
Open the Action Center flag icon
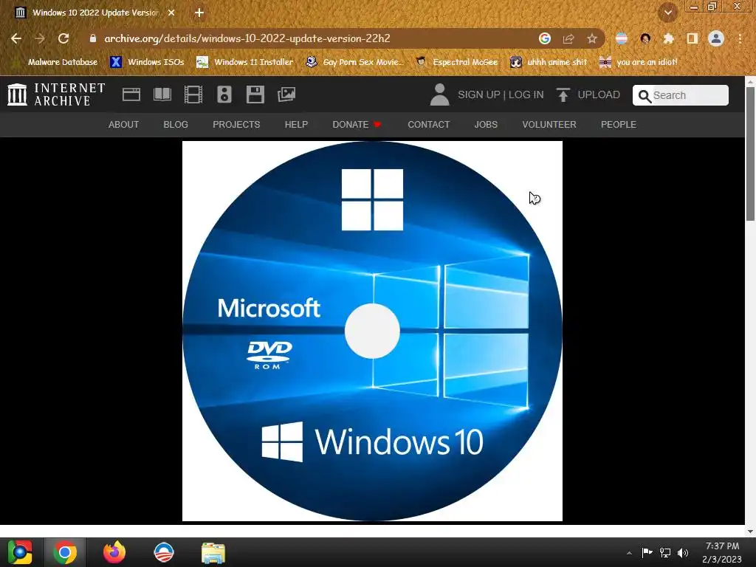(x=647, y=552)
